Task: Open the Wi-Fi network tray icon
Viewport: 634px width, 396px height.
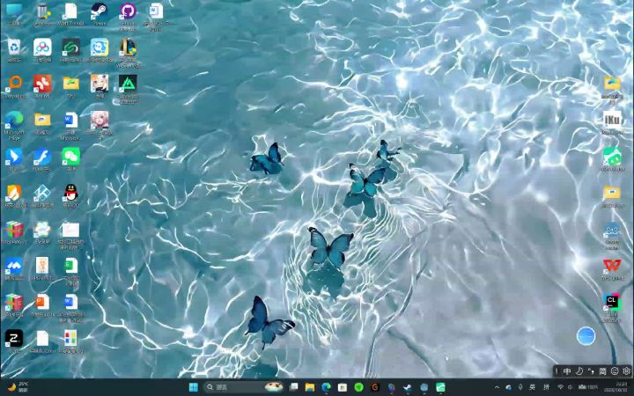Action: tap(560, 387)
